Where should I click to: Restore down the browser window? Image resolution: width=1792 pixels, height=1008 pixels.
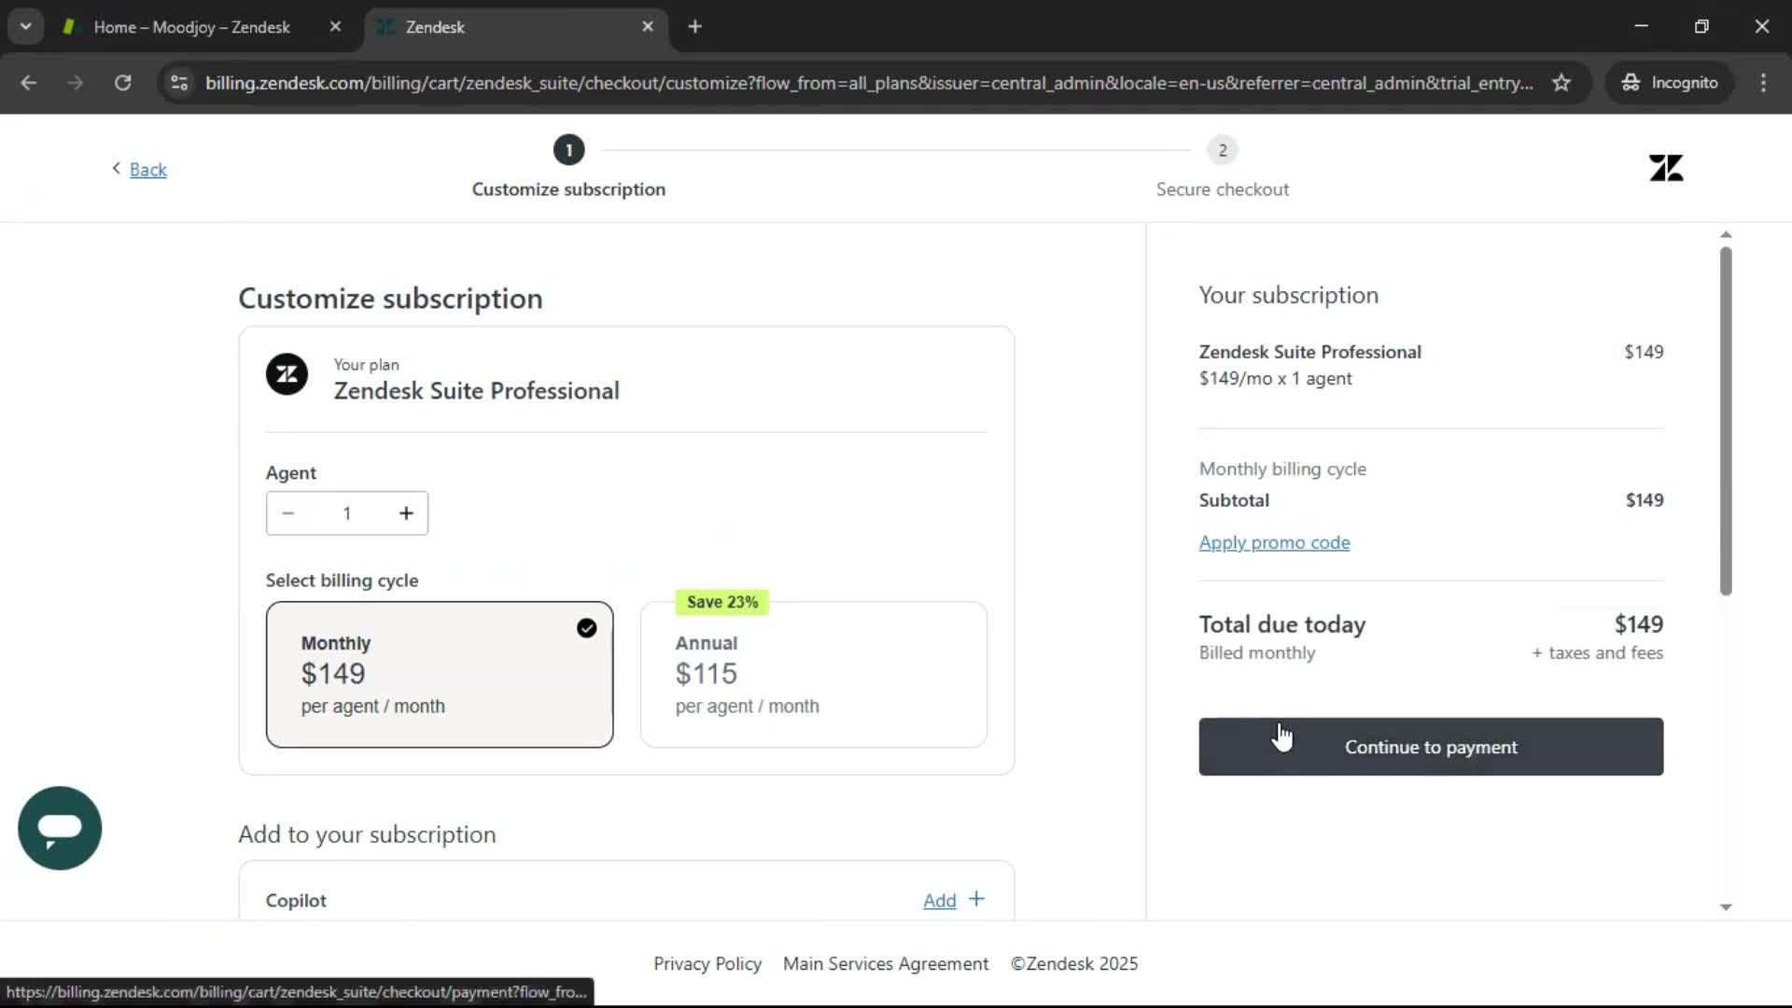(1701, 26)
